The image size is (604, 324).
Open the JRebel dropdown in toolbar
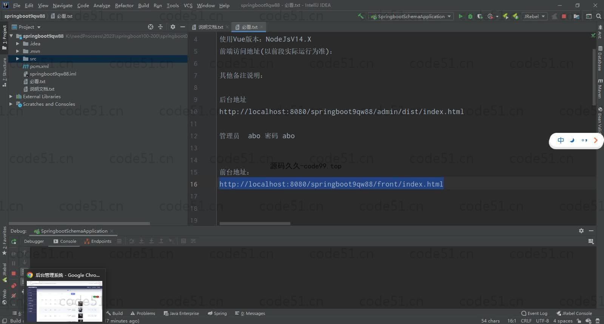pyautogui.click(x=535, y=16)
